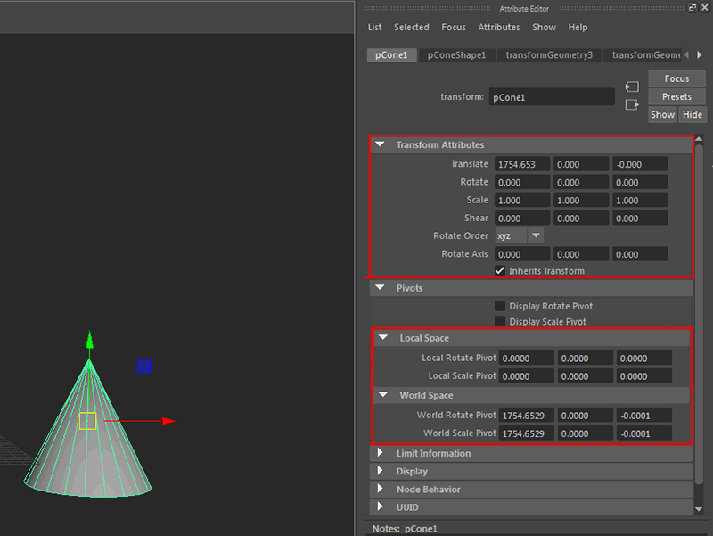The width and height of the screenshot is (713, 536).
Task: Click the go to input connection icon
Action: pyautogui.click(x=632, y=87)
